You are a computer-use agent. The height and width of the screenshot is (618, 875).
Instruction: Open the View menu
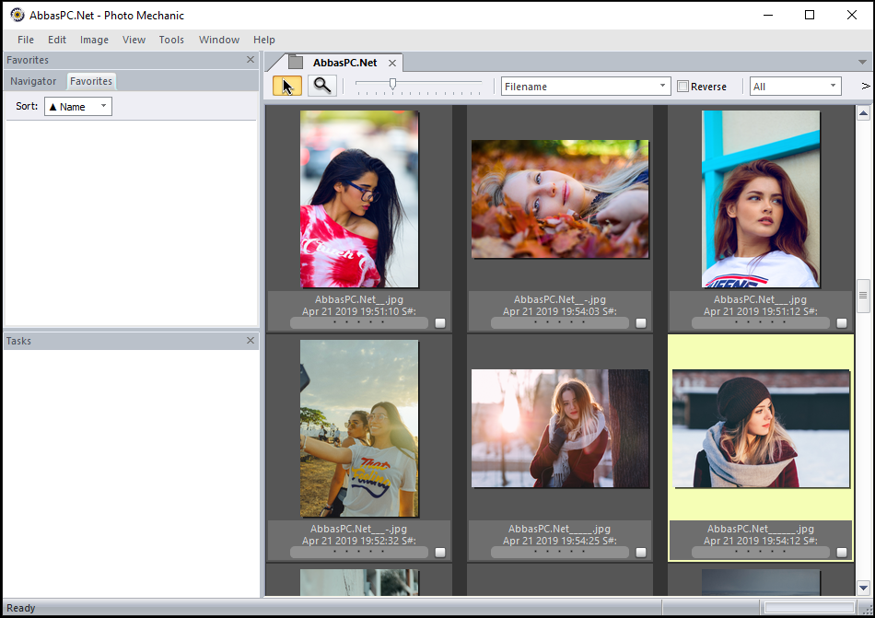tap(134, 40)
